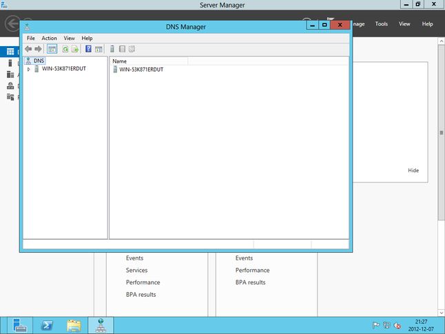The image size is (445, 334).
Task: Open Events in the left role tile
Action: [134, 258]
